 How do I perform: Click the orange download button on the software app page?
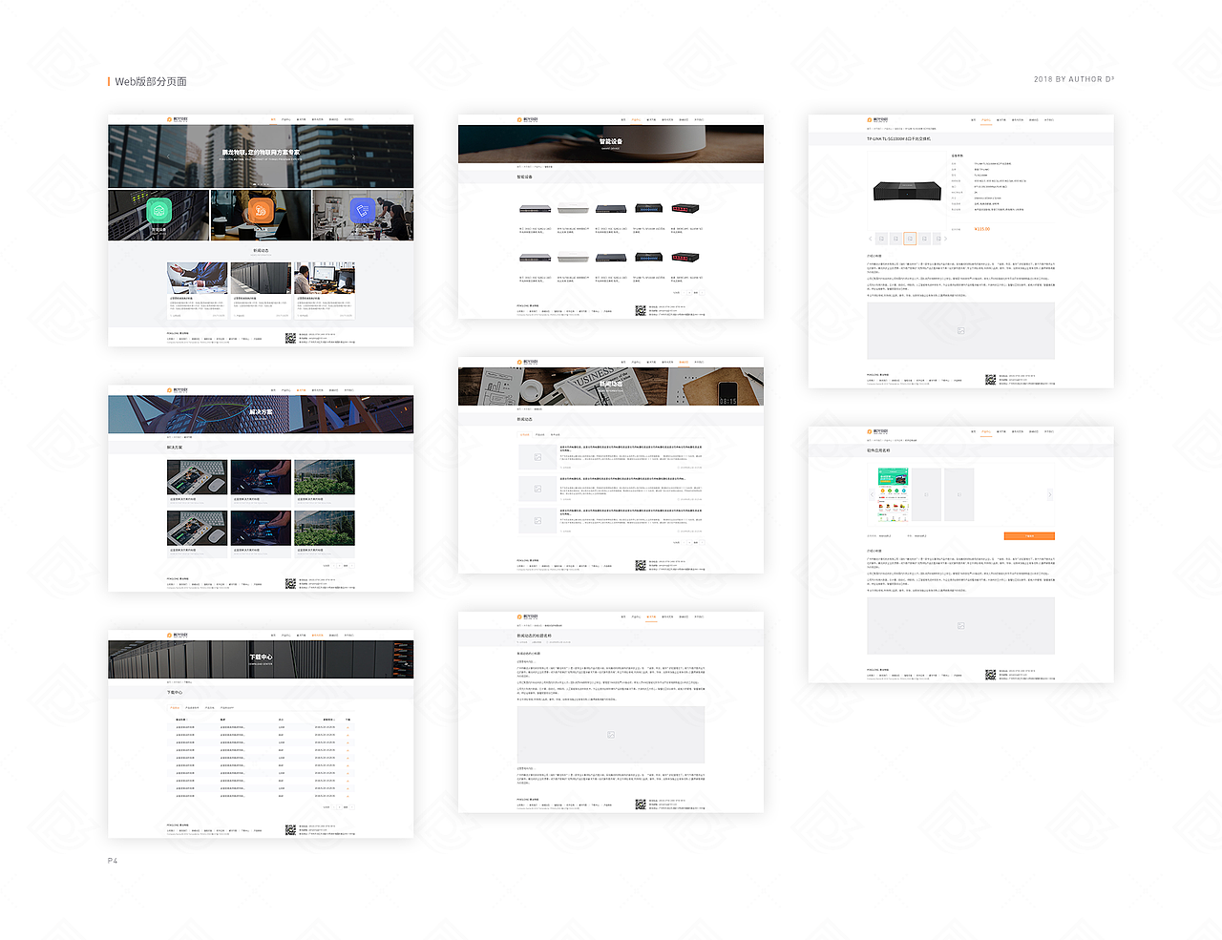pos(1029,535)
